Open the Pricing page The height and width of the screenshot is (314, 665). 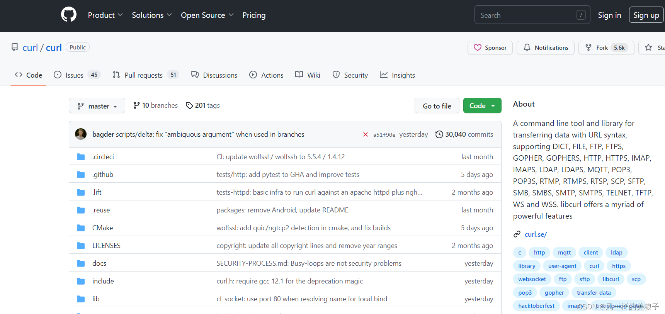click(254, 15)
